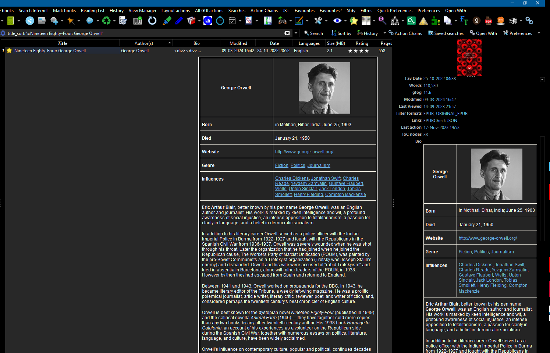550x353 pixels.
Task: Click the Languages column header
Action: pos(309,43)
